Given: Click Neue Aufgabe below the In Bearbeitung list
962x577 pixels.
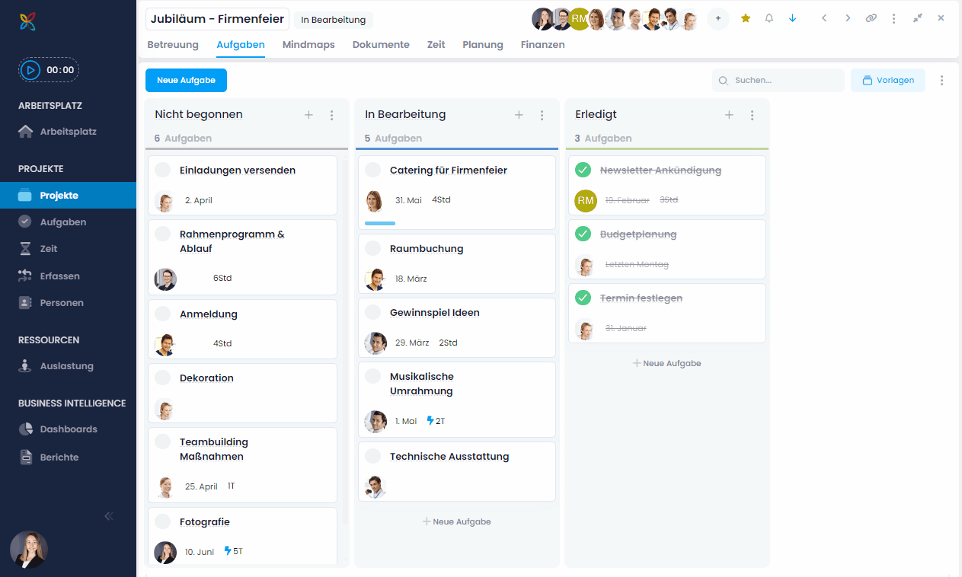Looking at the screenshot, I should [x=457, y=522].
